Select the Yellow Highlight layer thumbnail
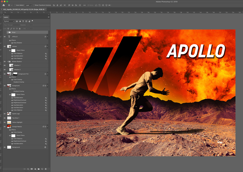The height and width of the screenshot is (172, 243). 9,122
